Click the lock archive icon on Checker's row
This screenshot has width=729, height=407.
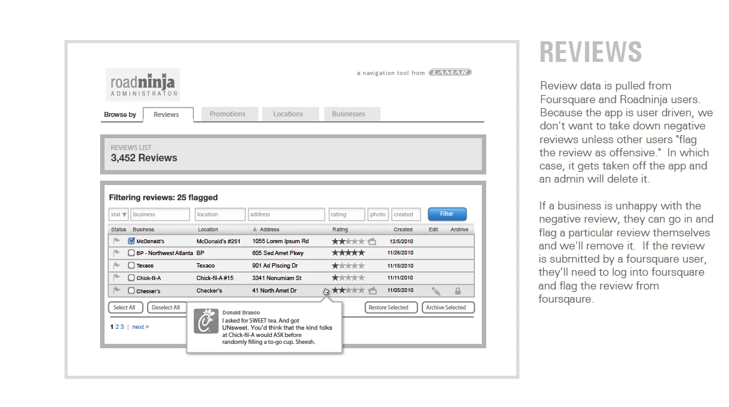[x=457, y=291]
